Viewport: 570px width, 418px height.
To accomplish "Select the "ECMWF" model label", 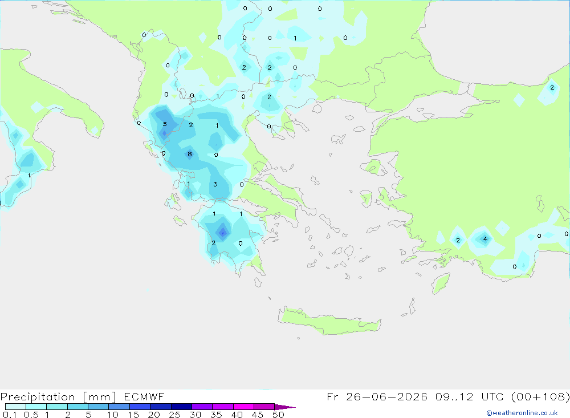I will tap(144, 396).
